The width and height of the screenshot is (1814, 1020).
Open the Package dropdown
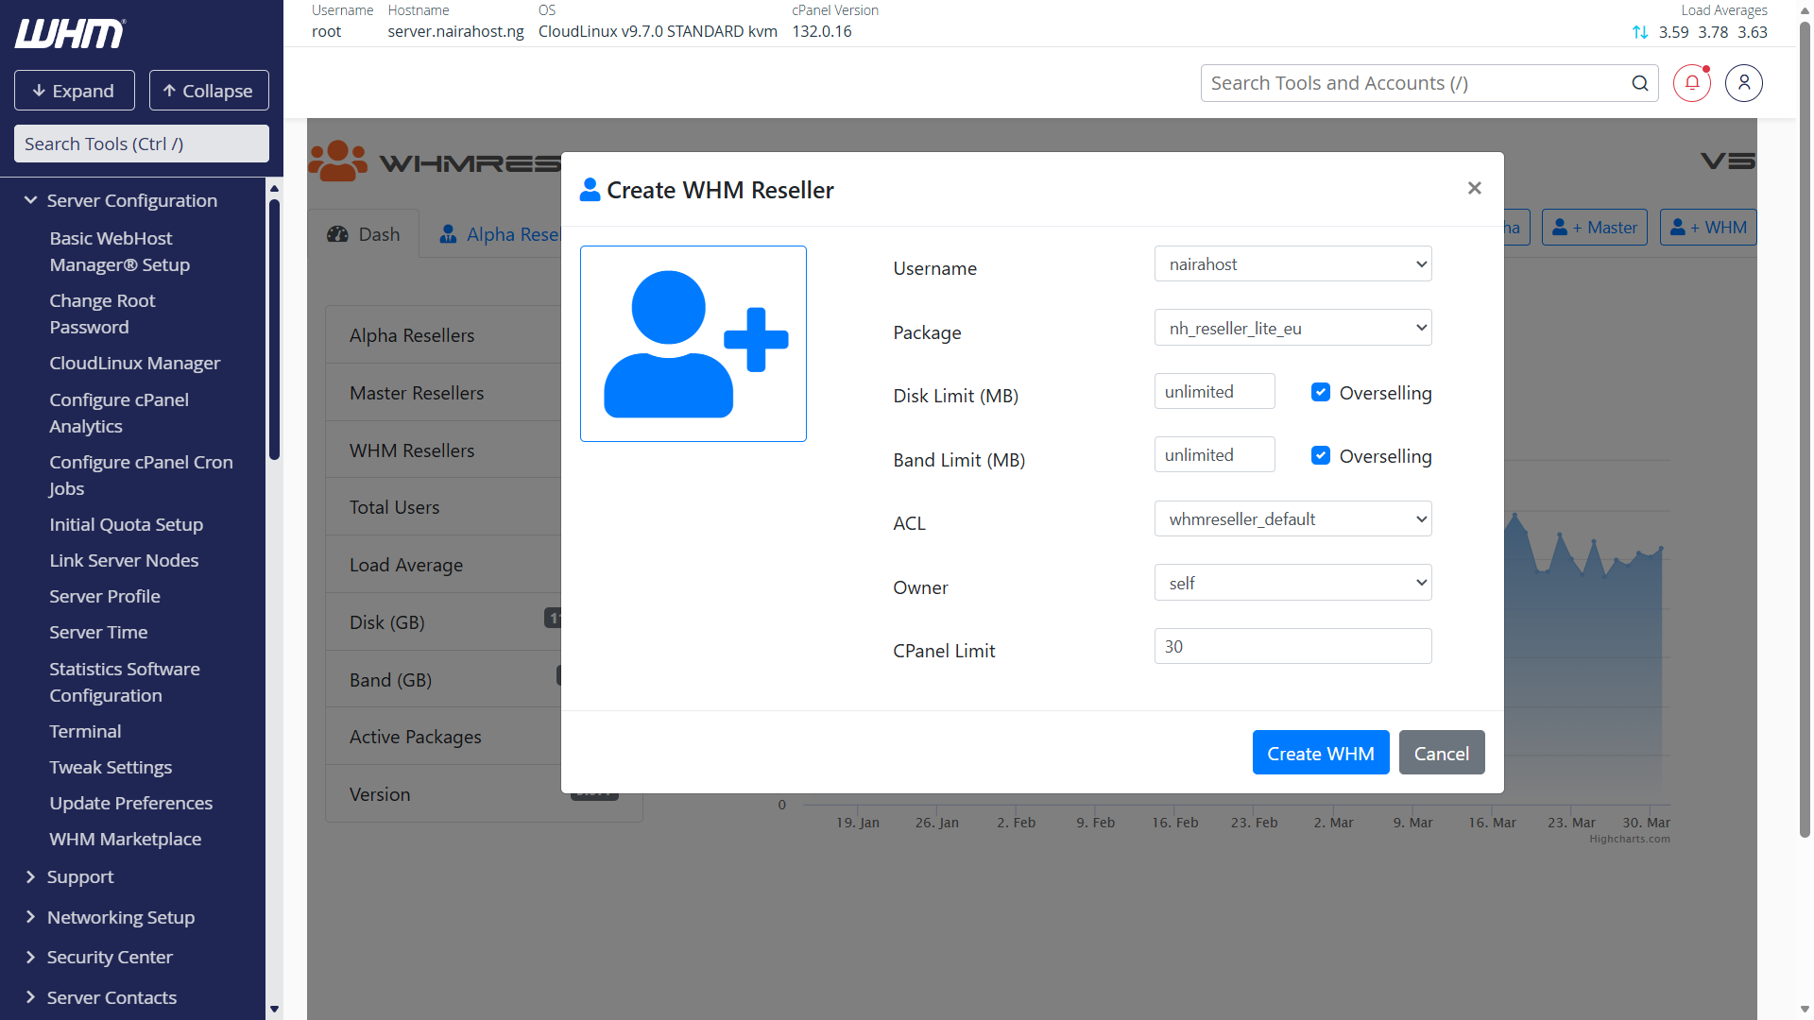(x=1292, y=329)
